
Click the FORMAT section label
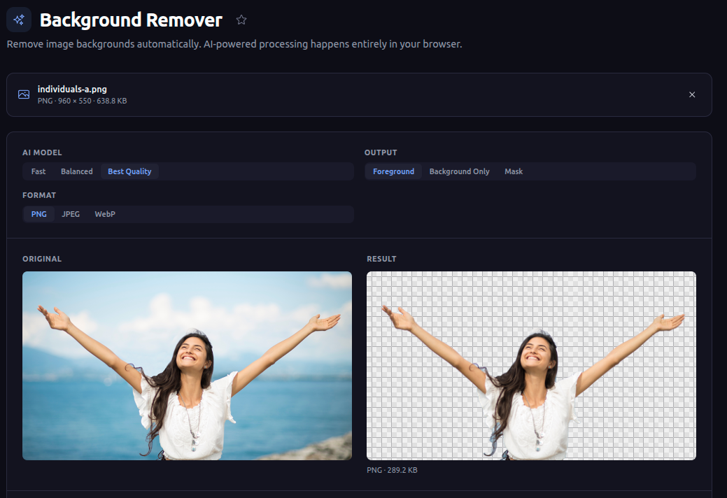[39, 195]
